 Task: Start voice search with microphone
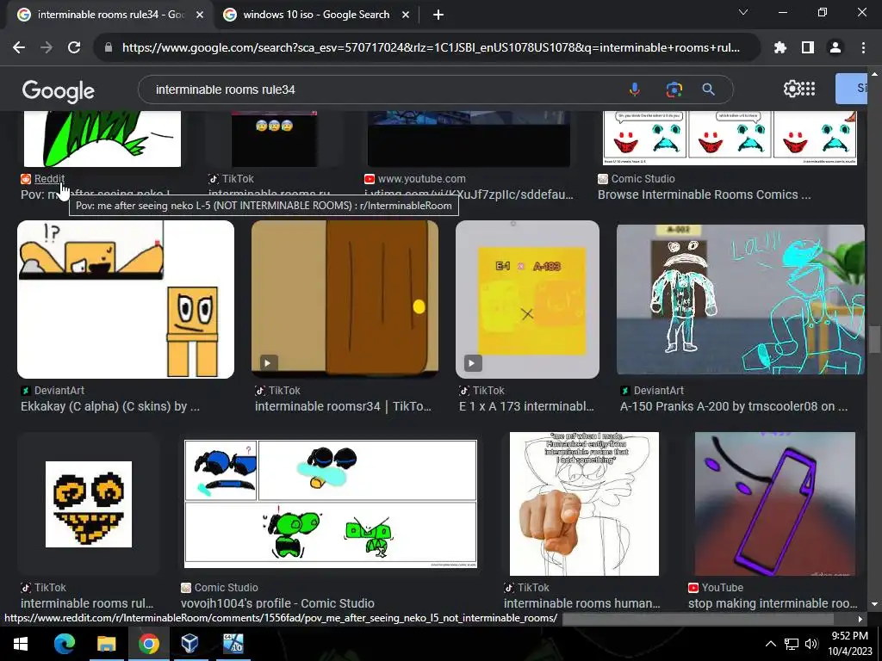coord(635,90)
